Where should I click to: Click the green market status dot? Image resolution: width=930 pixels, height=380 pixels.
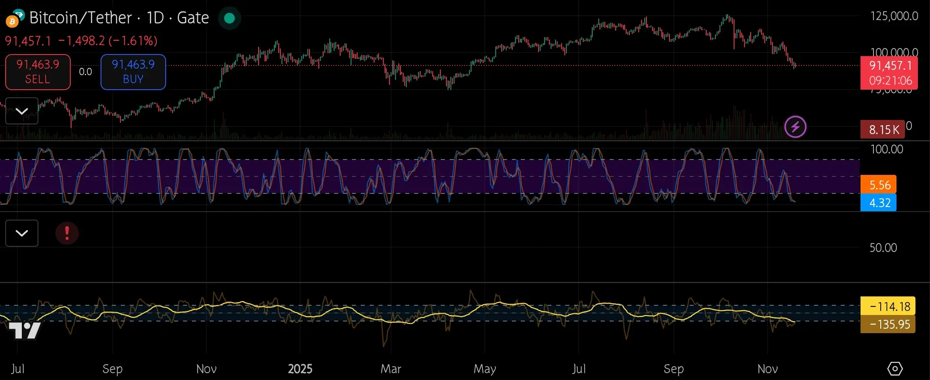point(229,18)
